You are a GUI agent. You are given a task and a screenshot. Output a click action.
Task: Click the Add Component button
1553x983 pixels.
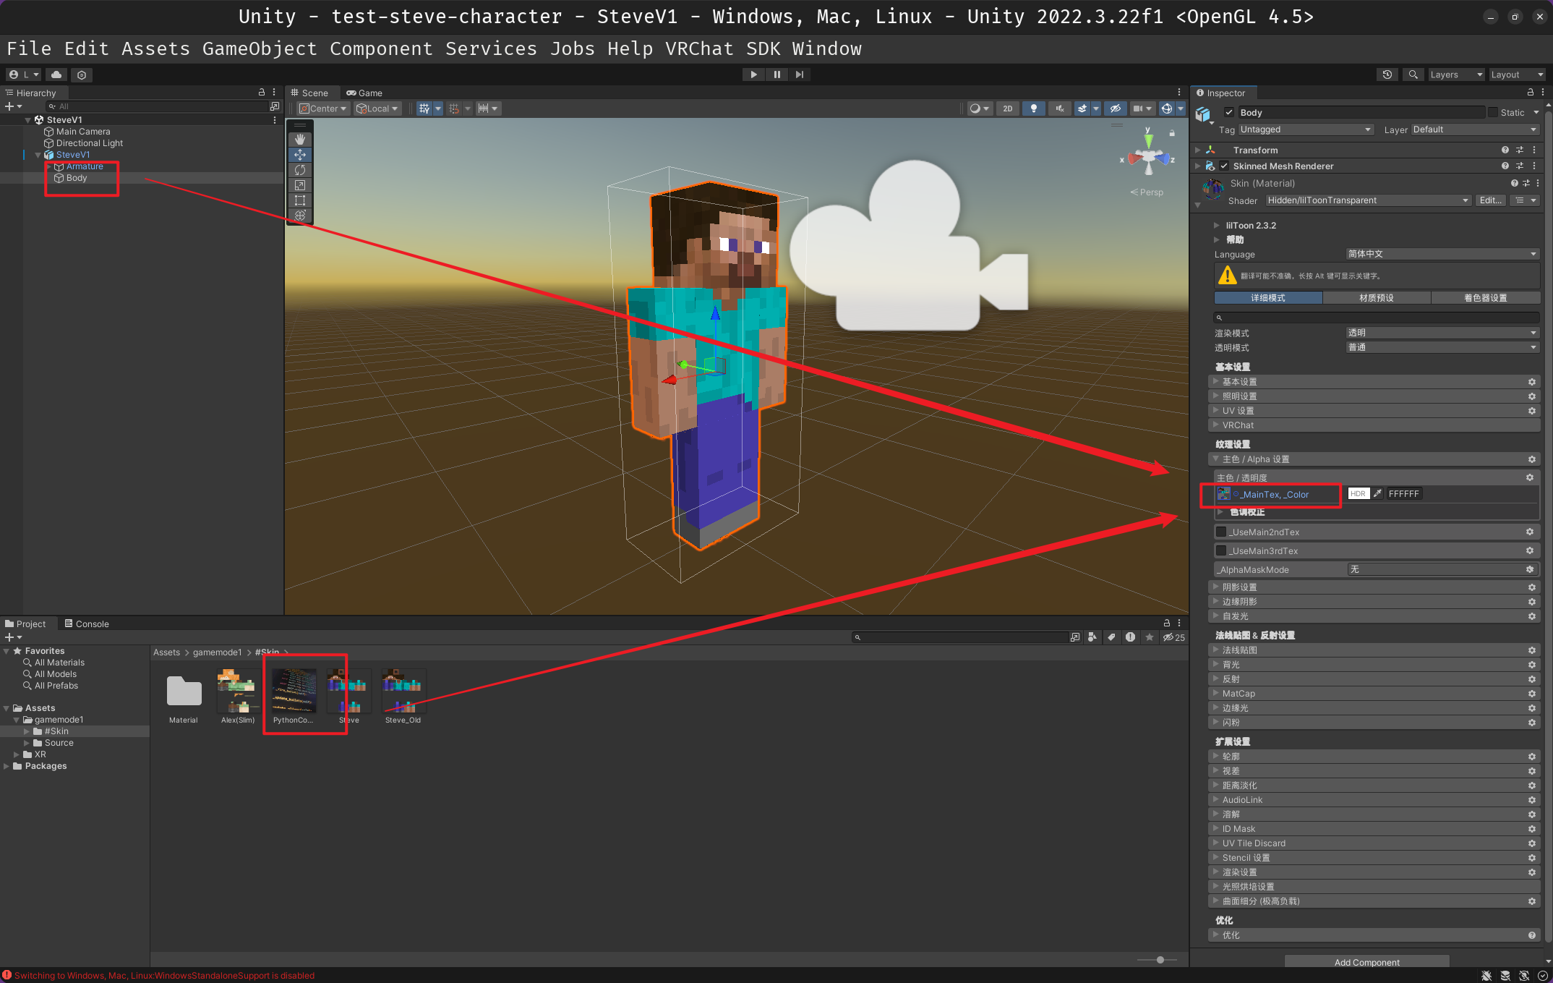pyautogui.click(x=1366, y=962)
